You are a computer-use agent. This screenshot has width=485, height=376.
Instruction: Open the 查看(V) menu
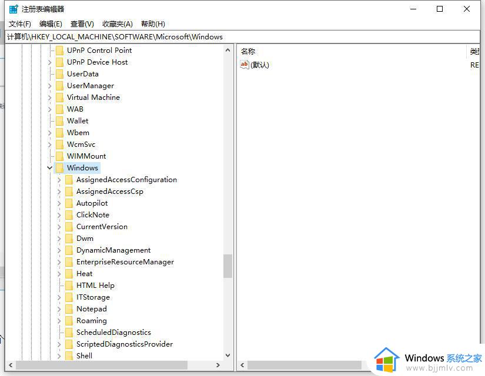click(82, 24)
